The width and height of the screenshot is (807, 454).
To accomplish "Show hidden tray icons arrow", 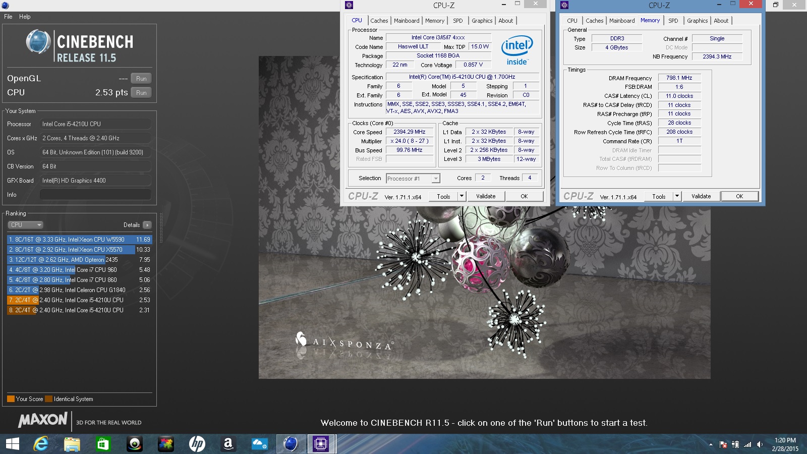I will click(x=711, y=444).
